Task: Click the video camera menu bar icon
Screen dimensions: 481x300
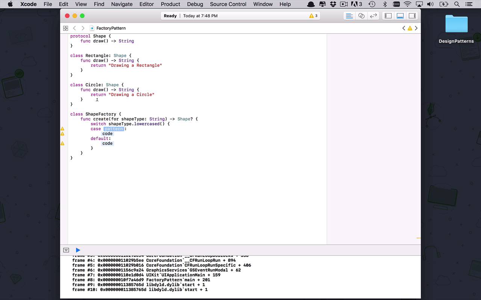Action: [x=344, y=4]
